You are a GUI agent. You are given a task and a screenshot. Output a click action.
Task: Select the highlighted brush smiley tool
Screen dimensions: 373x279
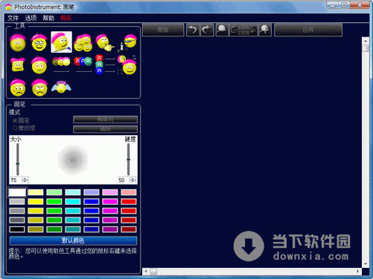[61, 42]
